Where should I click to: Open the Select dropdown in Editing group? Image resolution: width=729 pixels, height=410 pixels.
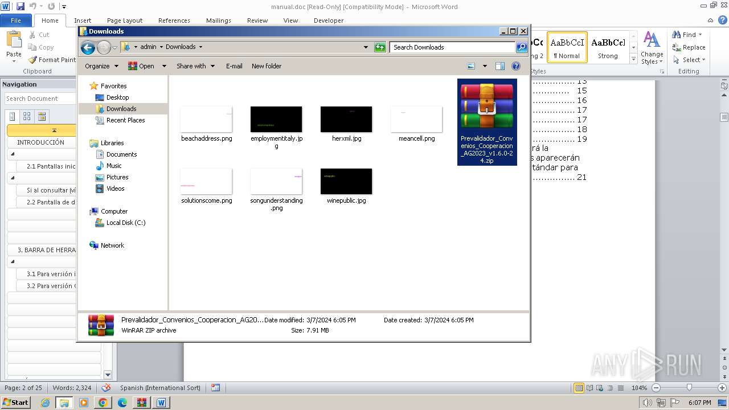(689, 60)
